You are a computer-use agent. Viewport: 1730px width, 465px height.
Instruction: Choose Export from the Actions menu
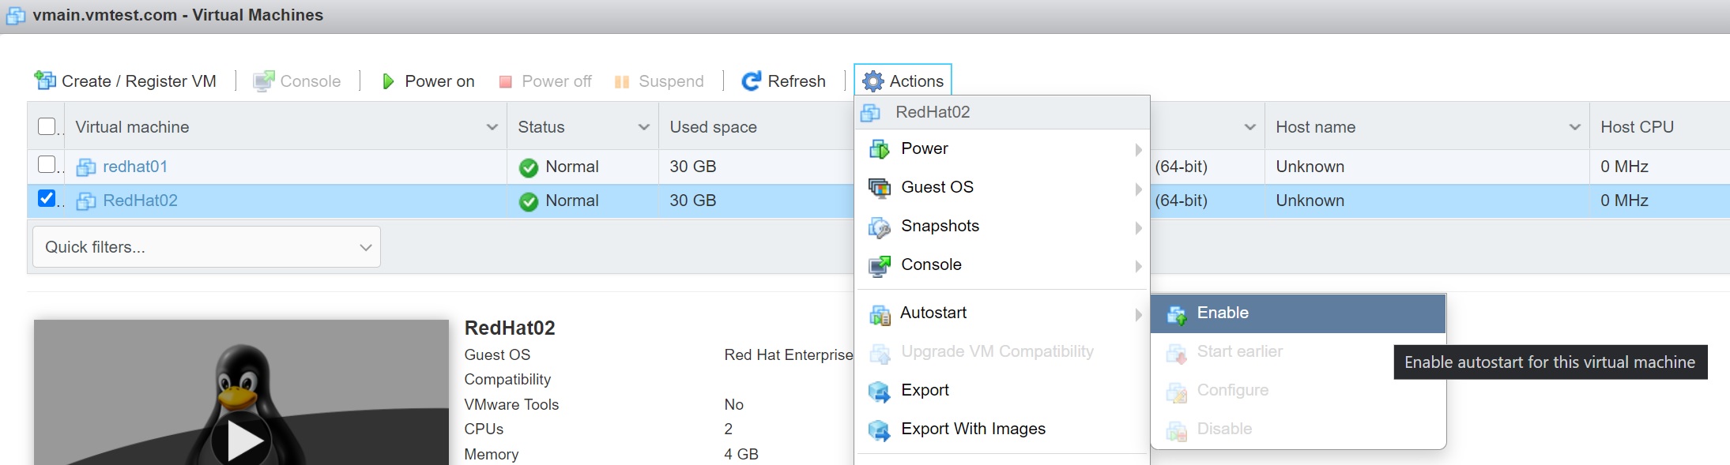tap(925, 391)
